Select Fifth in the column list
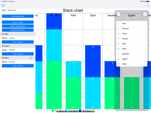 pyautogui.click(x=132, y=44)
